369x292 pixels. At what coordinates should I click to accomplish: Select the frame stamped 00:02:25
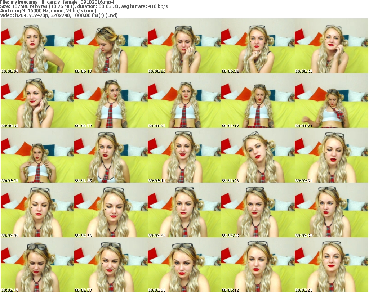184,210
